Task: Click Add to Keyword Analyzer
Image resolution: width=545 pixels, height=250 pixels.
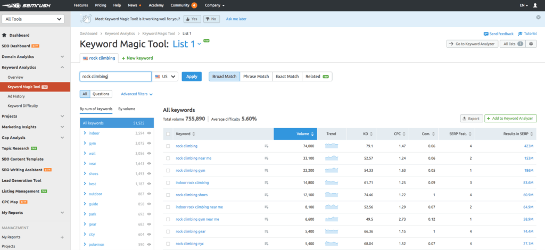Action: point(510,119)
